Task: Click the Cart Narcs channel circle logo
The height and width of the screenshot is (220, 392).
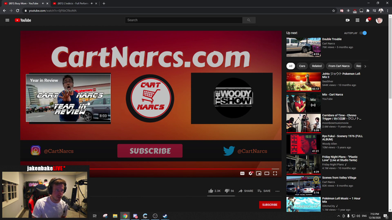Action: (x=150, y=98)
